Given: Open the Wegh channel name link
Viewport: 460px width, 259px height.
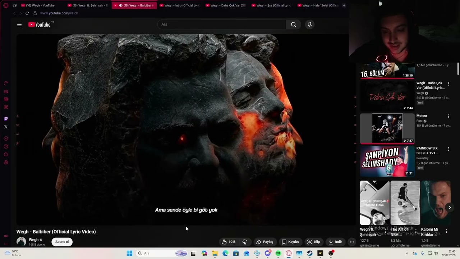Looking at the screenshot, I should pyautogui.click(x=33, y=240).
